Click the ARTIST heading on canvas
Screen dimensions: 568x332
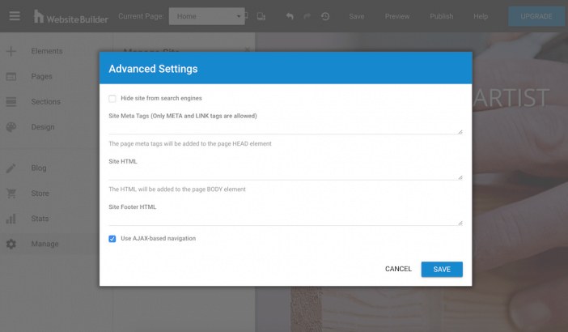tap(511, 98)
